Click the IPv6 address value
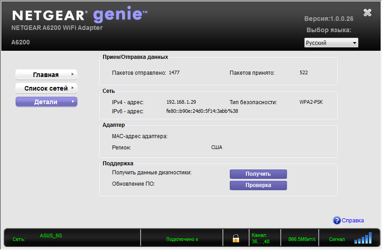This screenshot has width=382, height=250. (x=202, y=111)
